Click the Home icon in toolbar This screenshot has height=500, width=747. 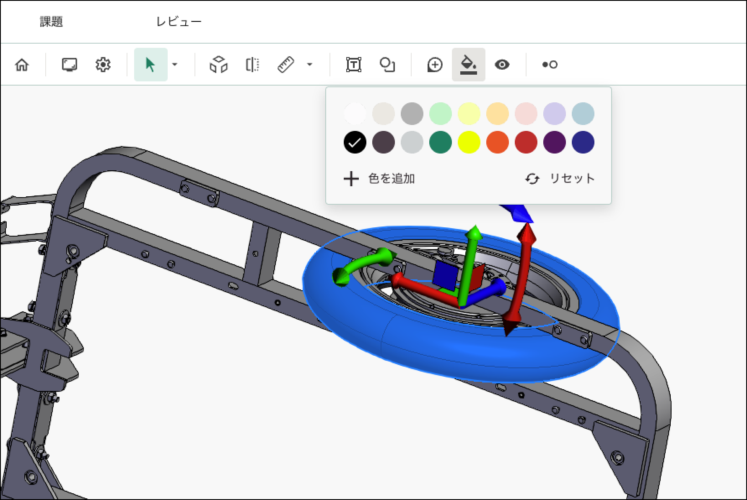click(22, 65)
